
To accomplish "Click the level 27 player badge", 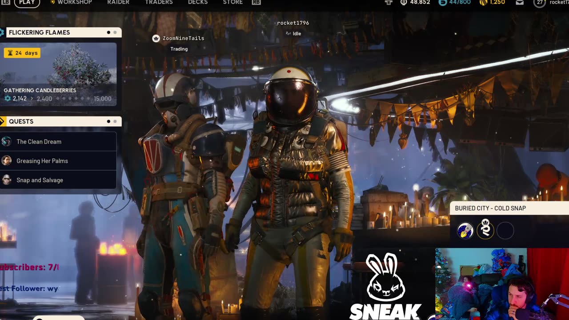I will tap(539, 3).
